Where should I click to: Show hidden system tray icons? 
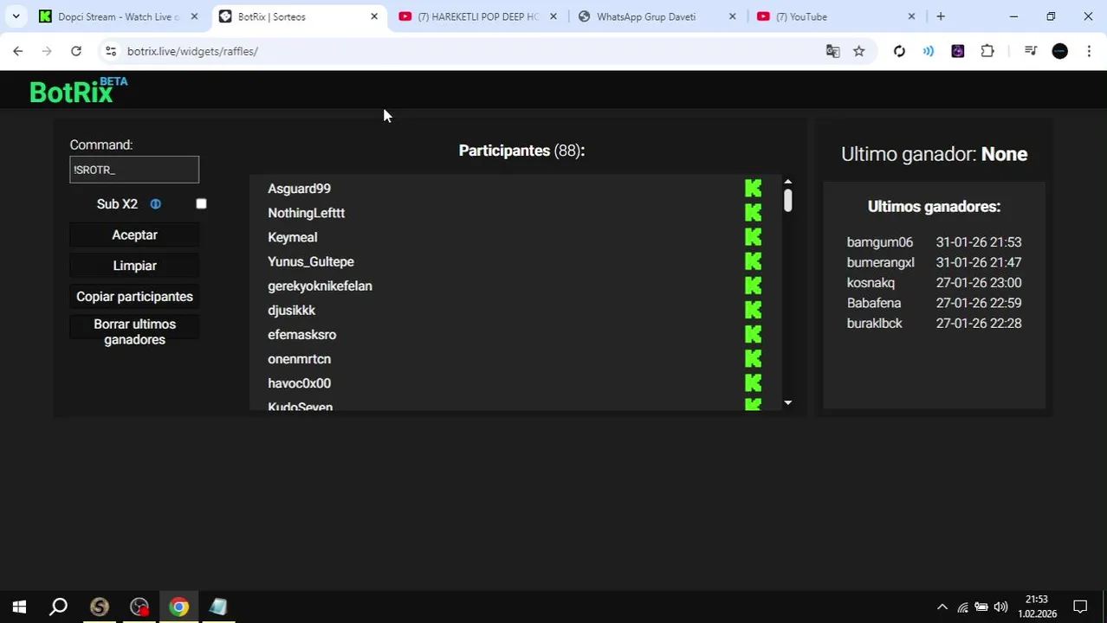pos(942,607)
